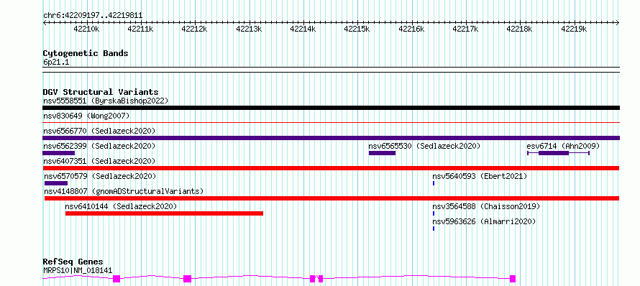640x286 pixels.
Task: Click the MRPS10|NM_018141 gene label
Action: 78,270
